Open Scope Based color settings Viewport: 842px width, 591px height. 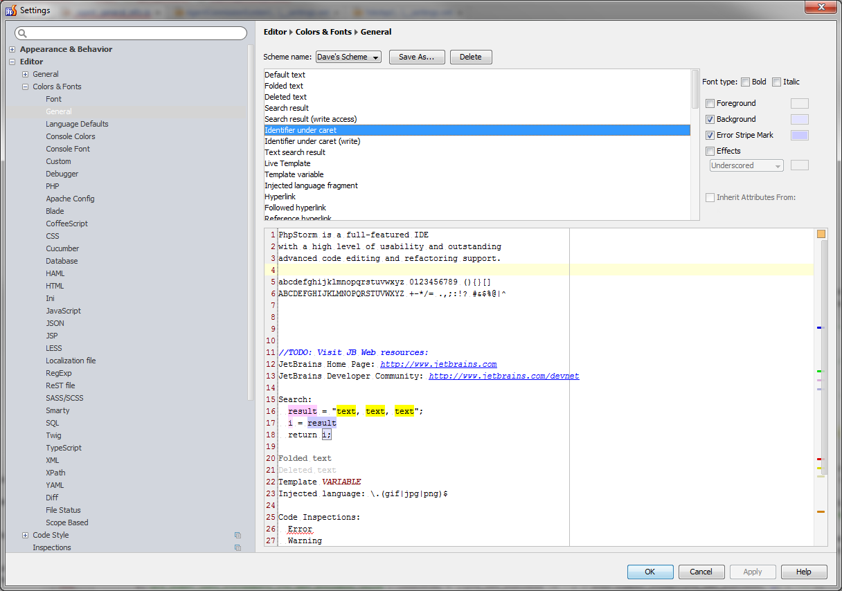(x=67, y=522)
